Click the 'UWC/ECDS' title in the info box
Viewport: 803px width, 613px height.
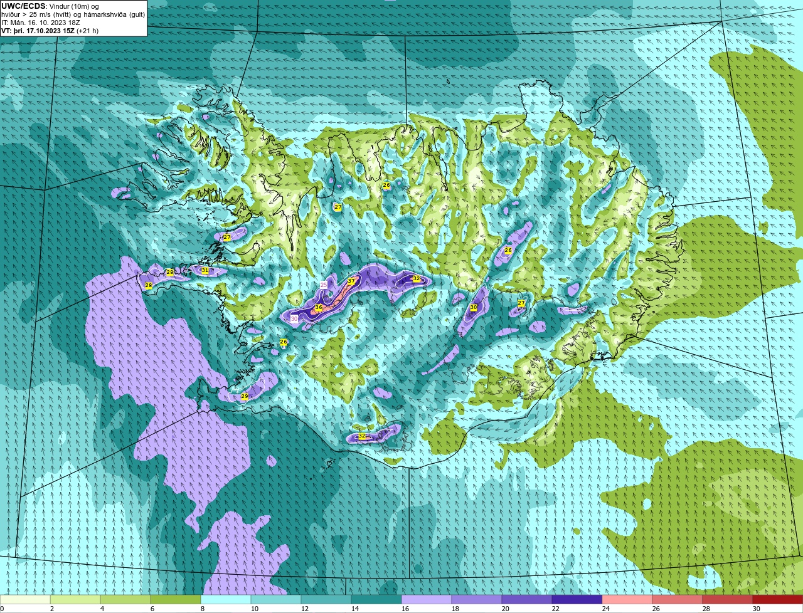click(x=23, y=6)
